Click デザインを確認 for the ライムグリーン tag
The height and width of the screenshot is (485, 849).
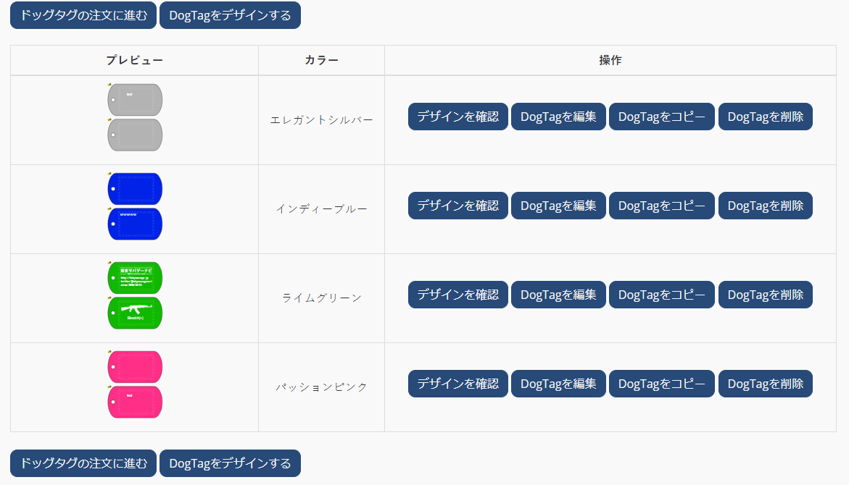coord(457,295)
